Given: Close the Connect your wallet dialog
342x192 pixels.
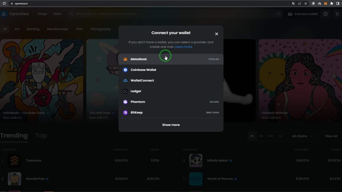Looking at the screenshot, I should [x=216, y=34].
